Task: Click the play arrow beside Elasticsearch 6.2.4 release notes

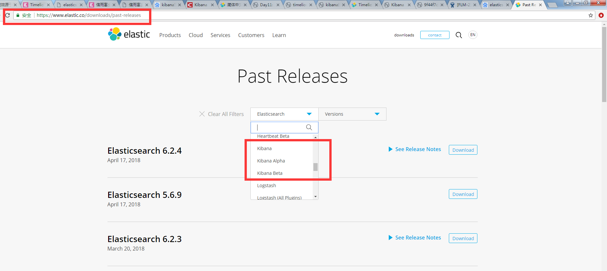Action: [391, 149]
